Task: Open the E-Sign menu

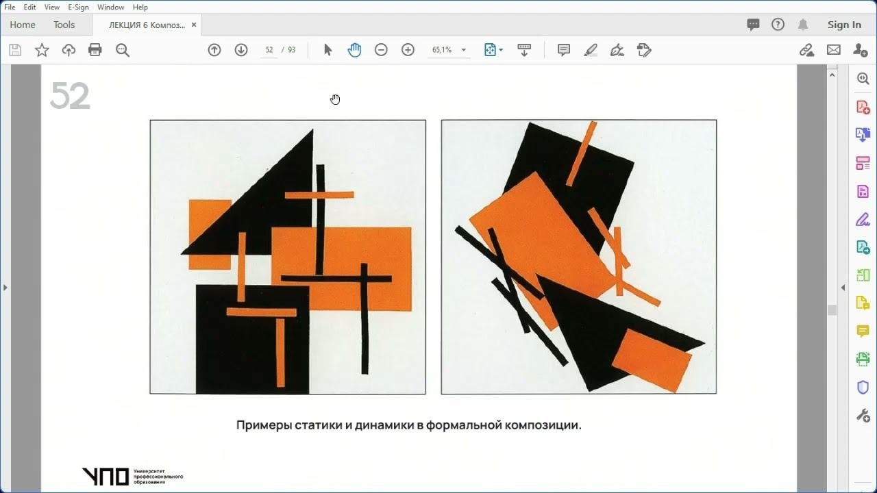Action: pos(78,7)
